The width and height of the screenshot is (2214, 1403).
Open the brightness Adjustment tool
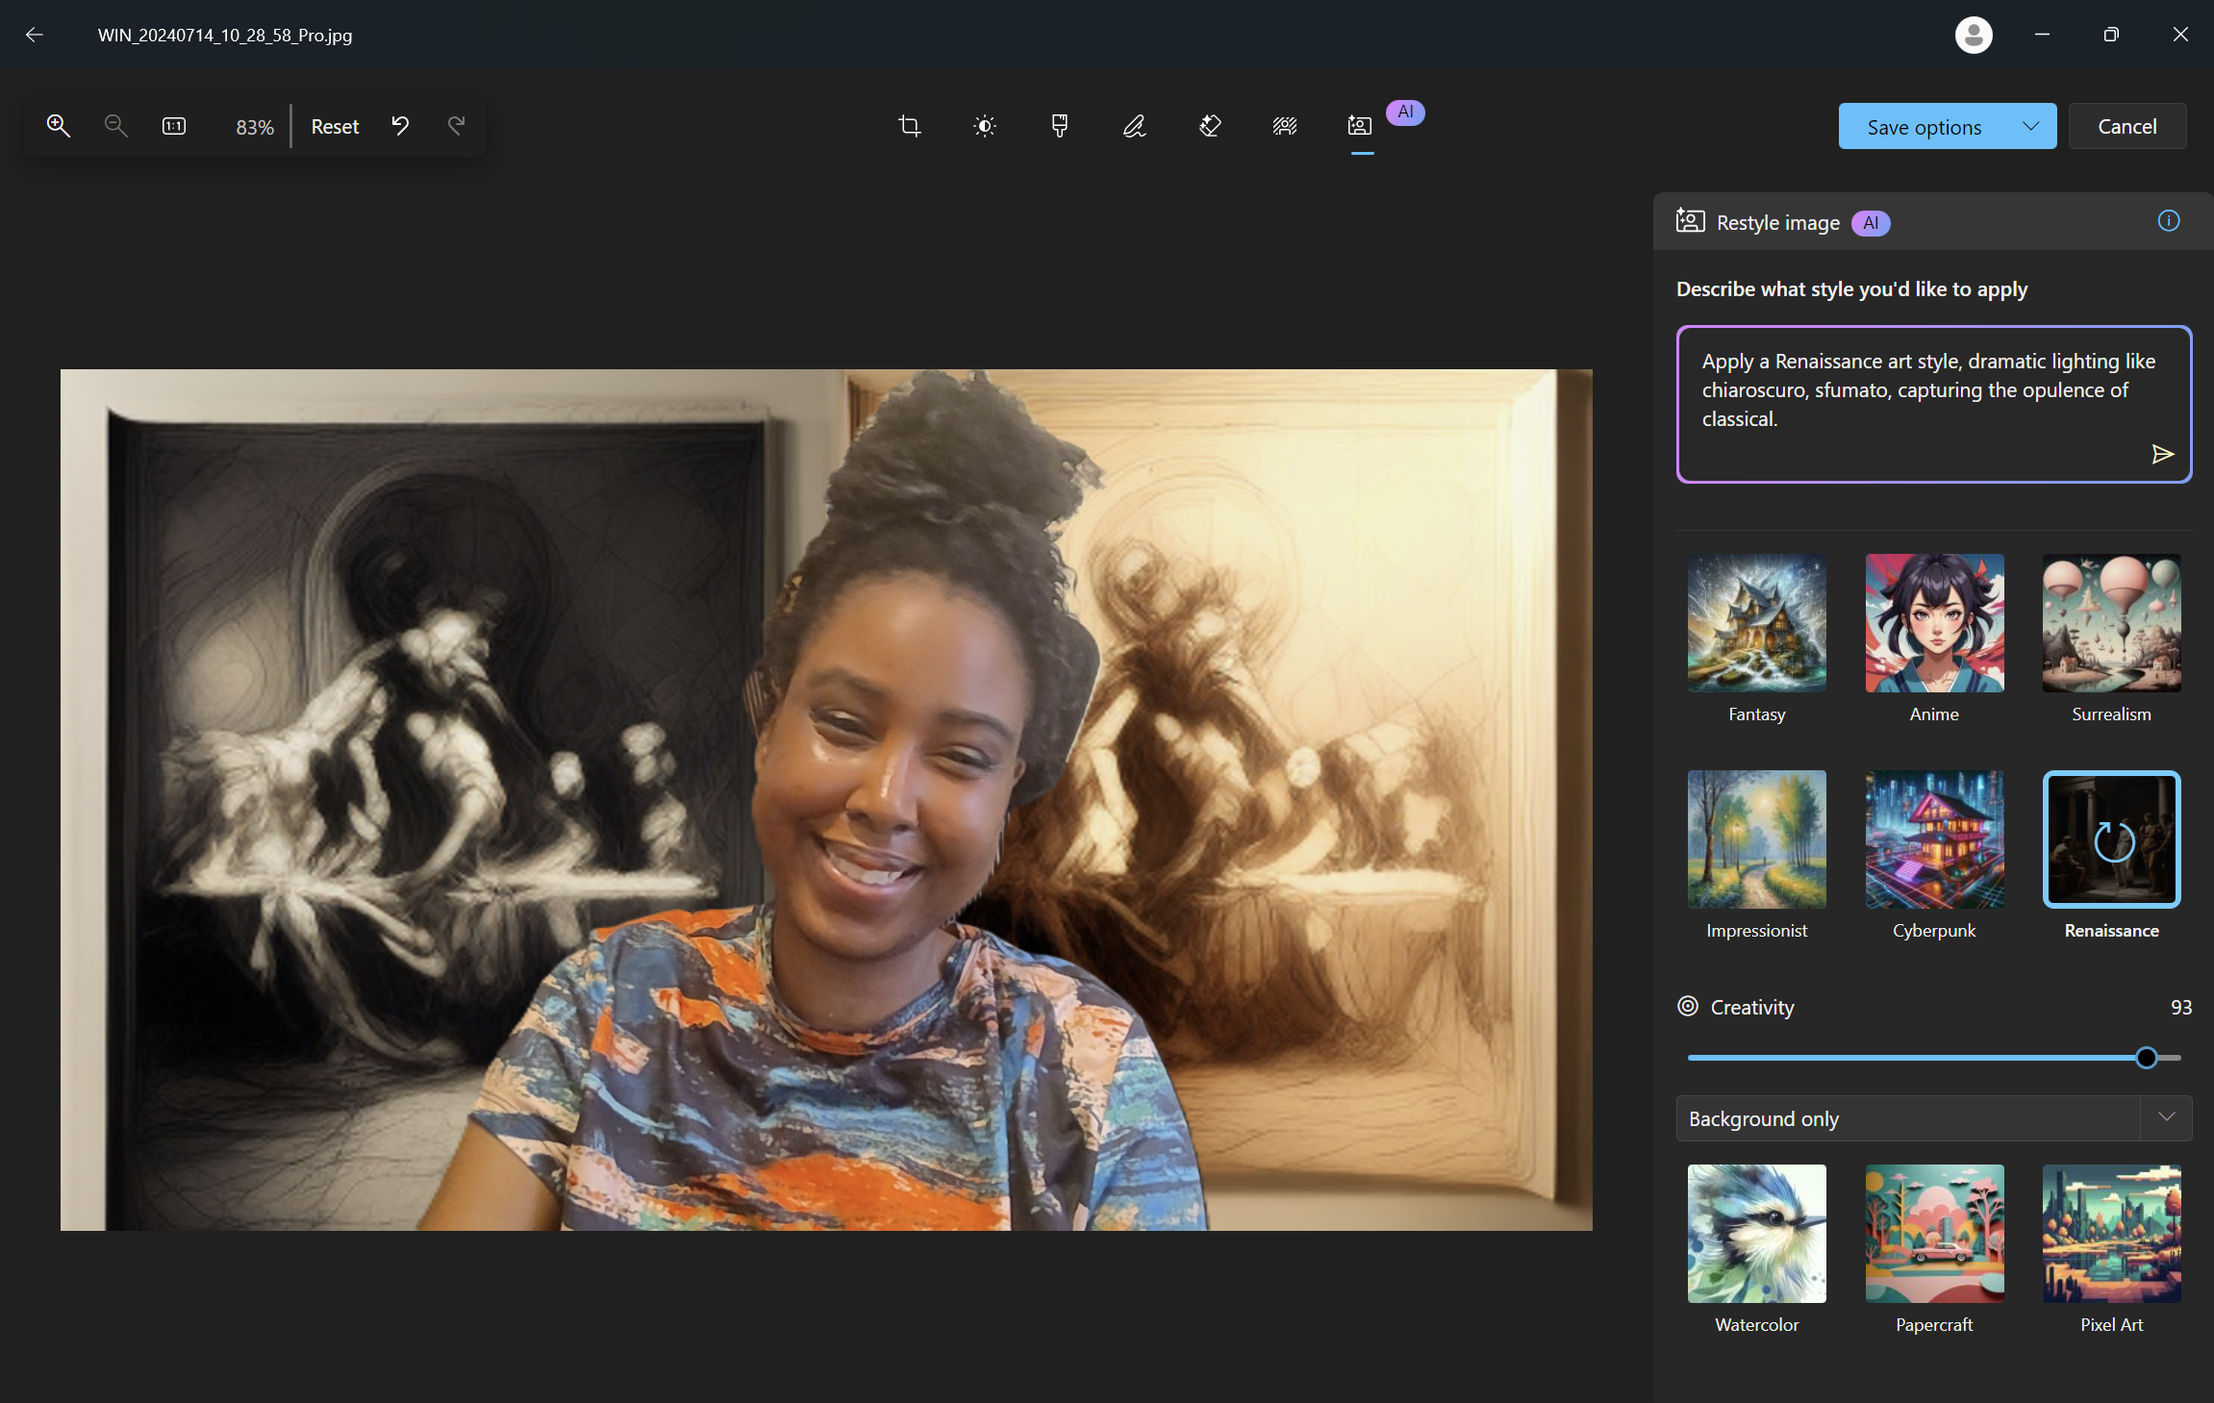pos(984,126)
